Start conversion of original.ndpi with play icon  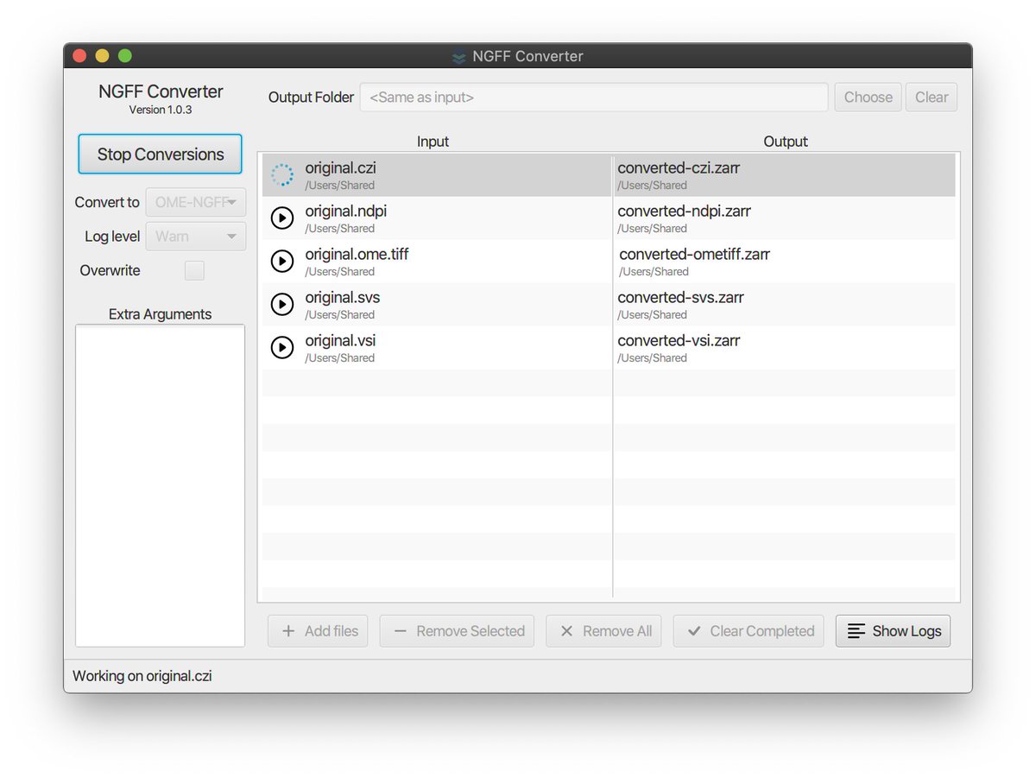282,218
